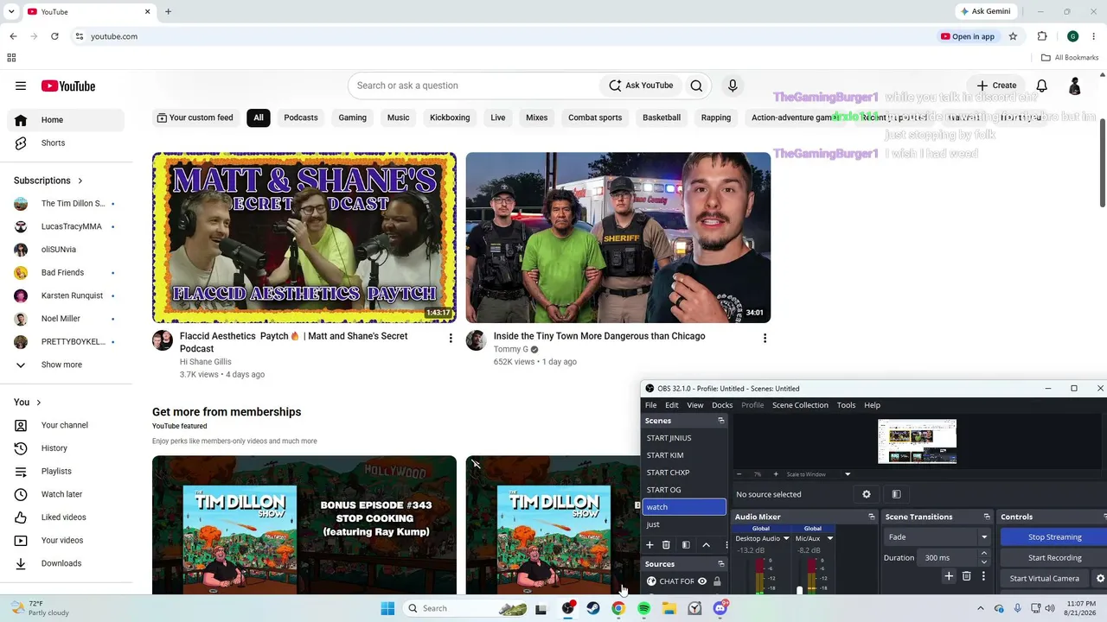The image size is (1107, 622).
Task: Open transition properties three-dot menu
Action: click(x=983, y=576)
